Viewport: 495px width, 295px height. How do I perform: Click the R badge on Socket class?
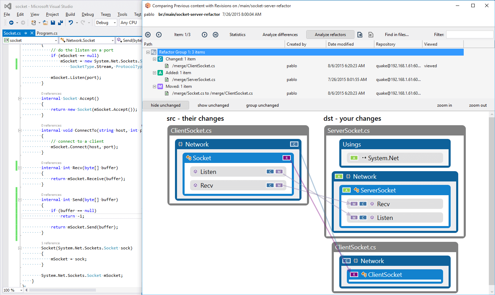pyautogui.click(x=286, y=158)
